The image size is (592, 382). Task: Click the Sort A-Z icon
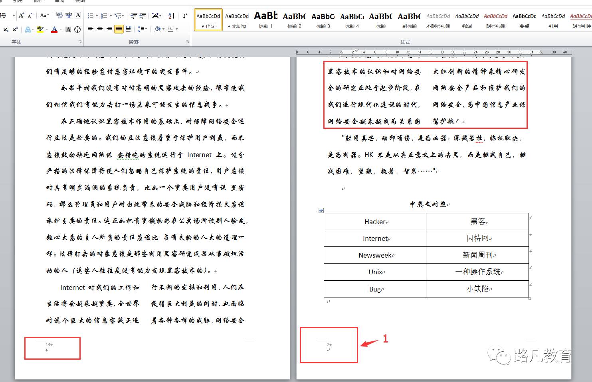[171, 16]
